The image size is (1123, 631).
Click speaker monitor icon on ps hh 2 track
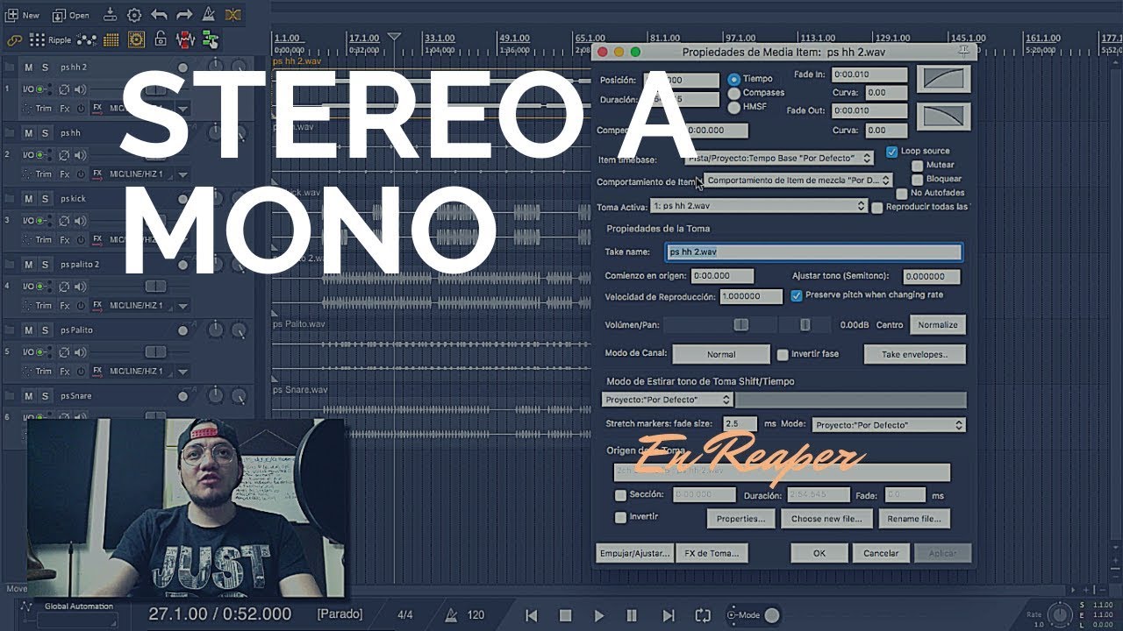click(80, 89)
